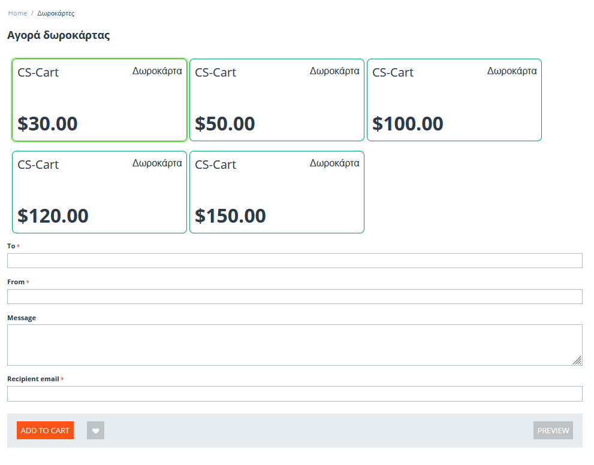Open the PREVIEW button
The image size is (594, 465).
coord(553,430)
